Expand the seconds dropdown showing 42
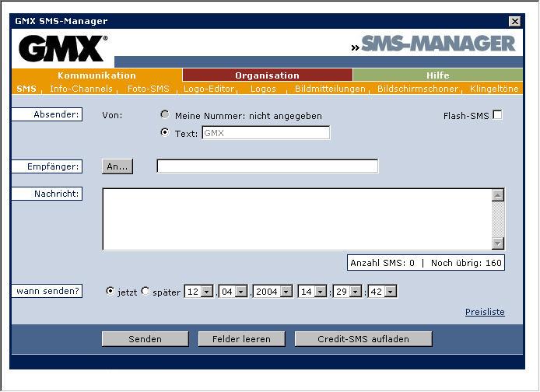This screenshot has height=392, width=540. (391, 292)
